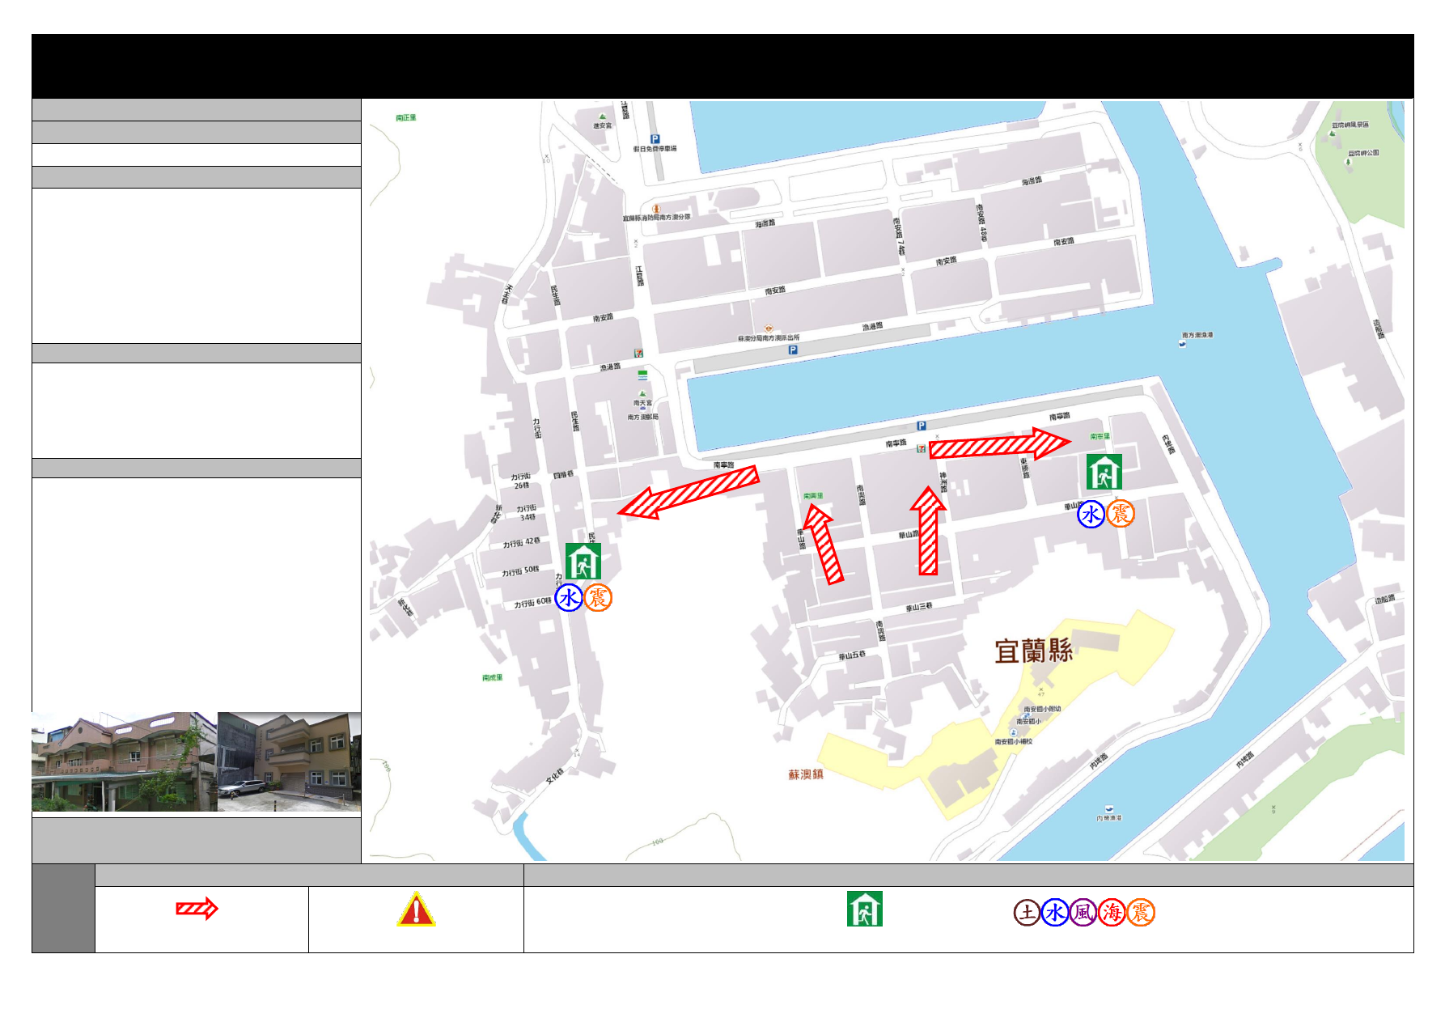Image resolution: width=1445 pixels, height=1022 pixels.
Task: Click the purple 風 circle in the legend
Action: coord(1083,913)
